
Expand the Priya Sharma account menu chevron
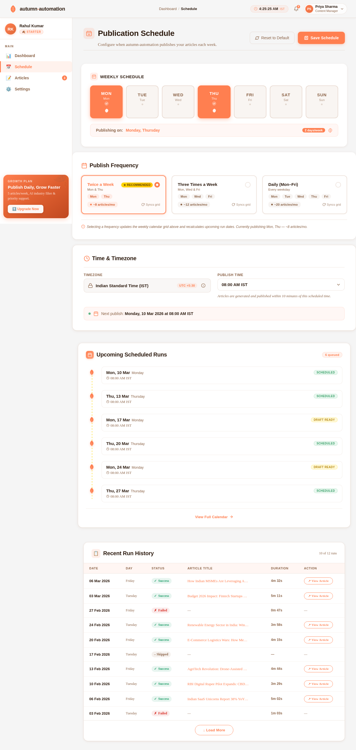click(x=342, y=9)
